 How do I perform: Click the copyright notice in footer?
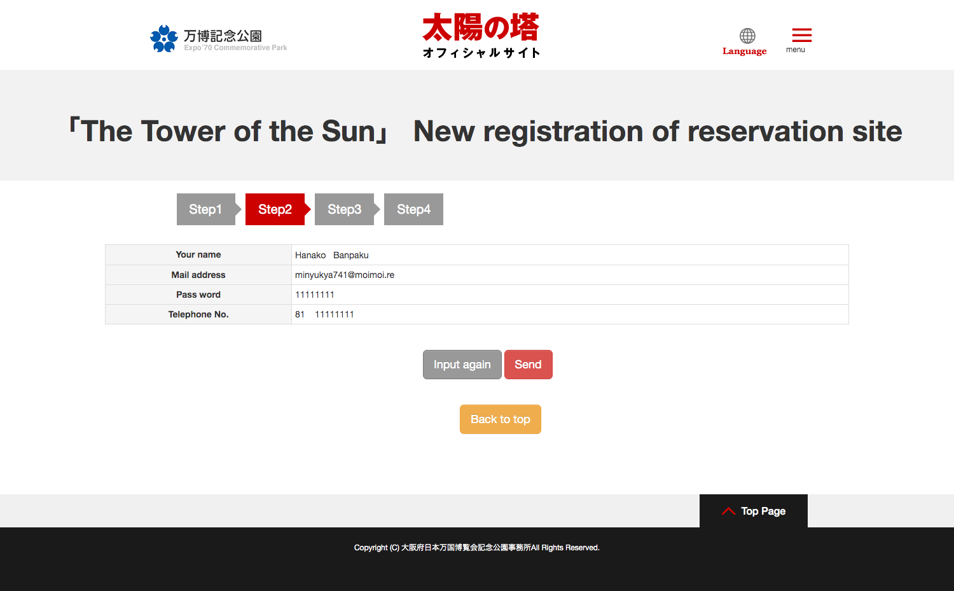tap(477, 548)
